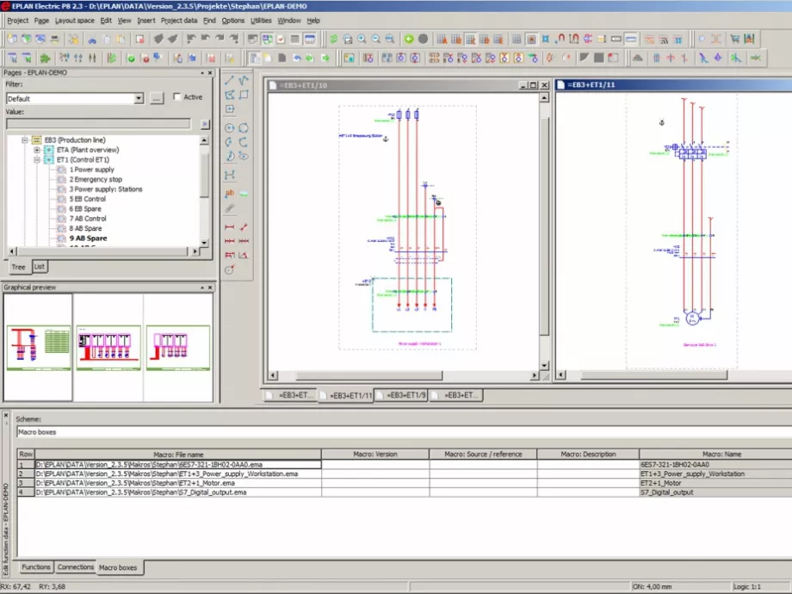
Task: Select the Rectangle drawing tool
Action: tap(244, 95)
